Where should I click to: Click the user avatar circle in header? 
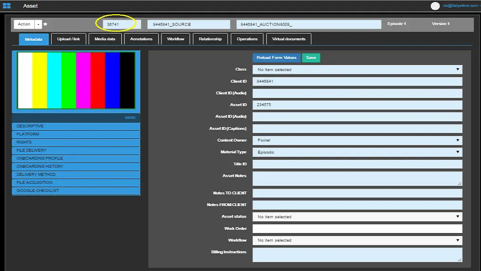coord(435,6)
